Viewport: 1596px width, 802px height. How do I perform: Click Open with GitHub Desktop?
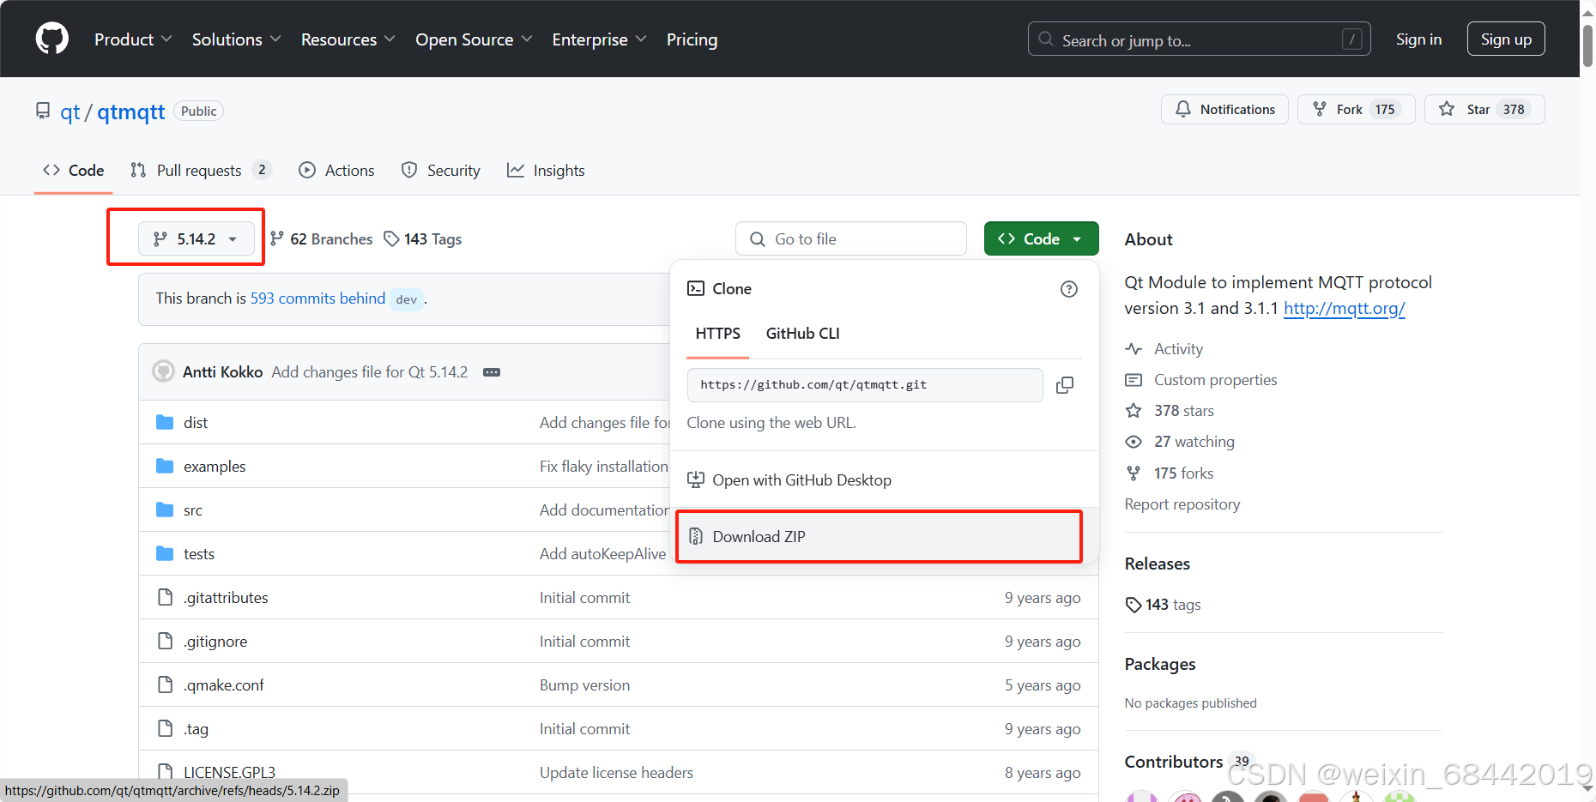(885, 480)
